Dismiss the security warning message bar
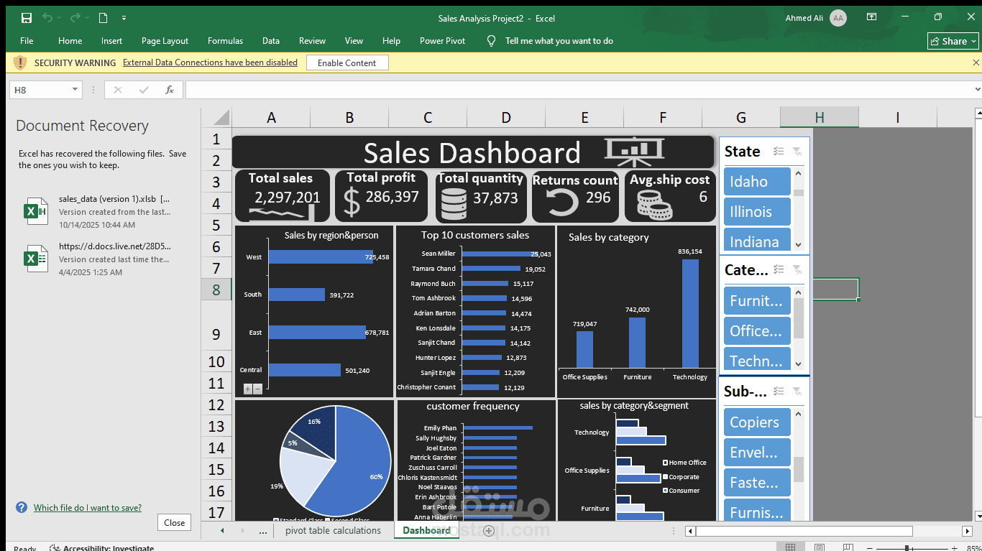 [x=976, y=62]
